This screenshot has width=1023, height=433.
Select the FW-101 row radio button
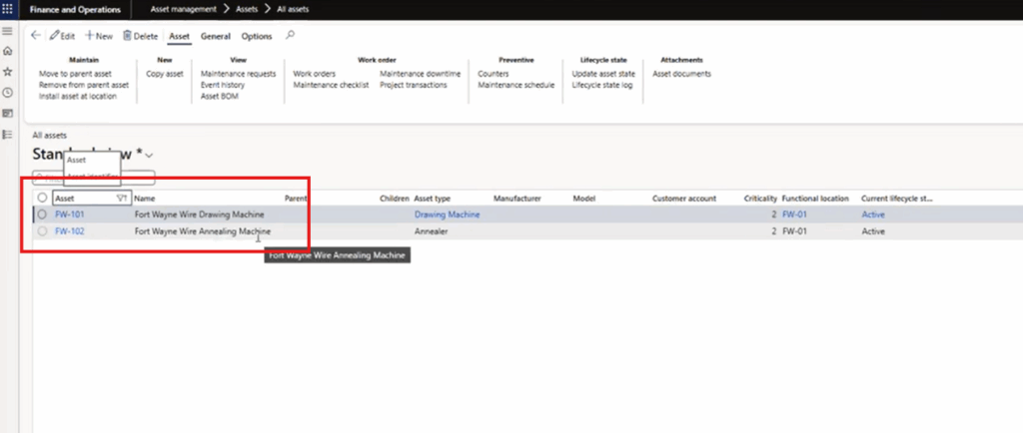pos(42,215)
